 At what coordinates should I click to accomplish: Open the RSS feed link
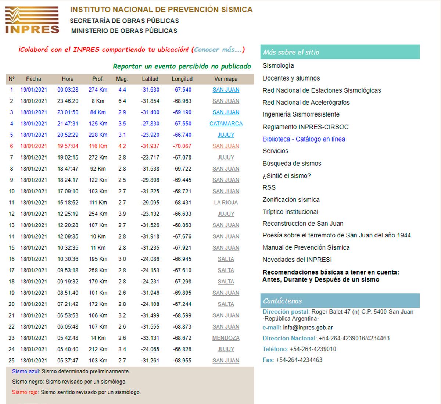(269, 187)
